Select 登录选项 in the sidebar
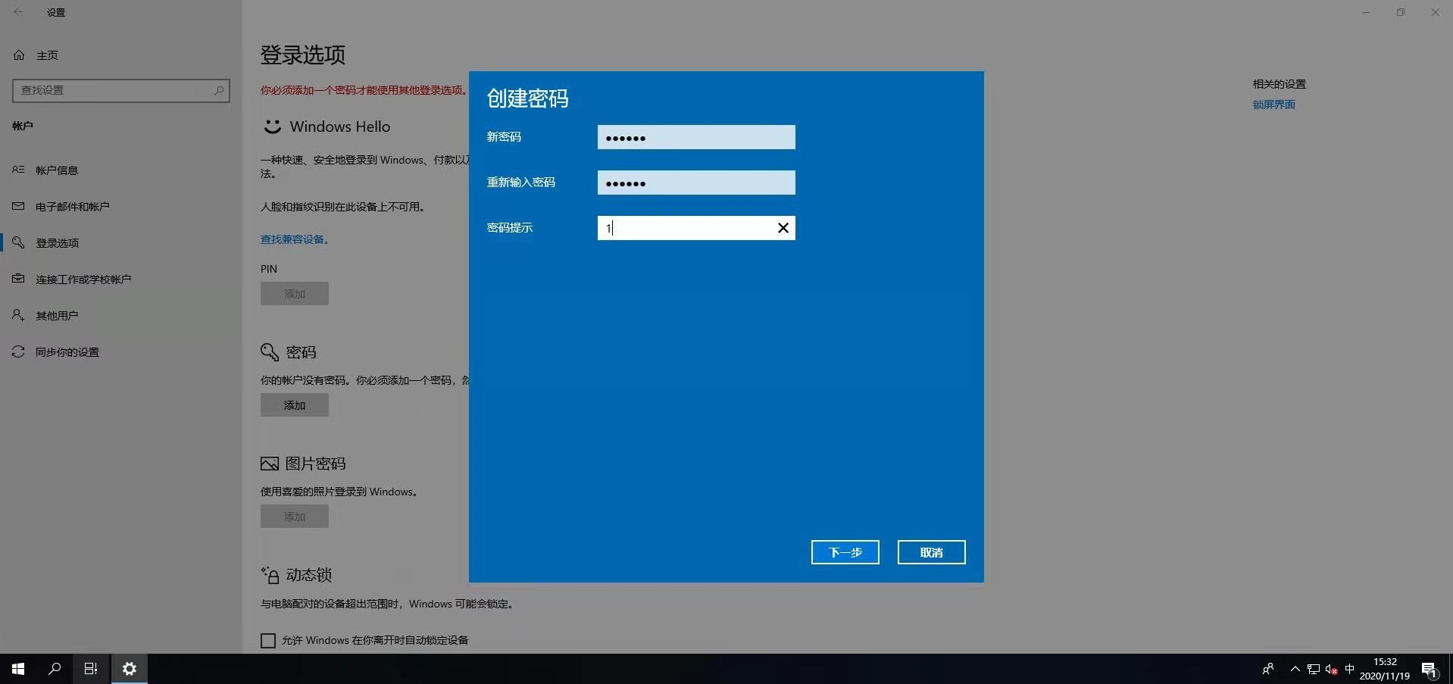Screen dimensions: 1453x684 pos(58,243)
